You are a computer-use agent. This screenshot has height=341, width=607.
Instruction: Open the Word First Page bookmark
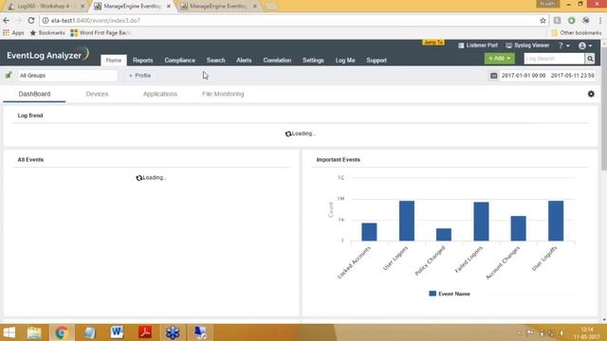pos(101,33)
